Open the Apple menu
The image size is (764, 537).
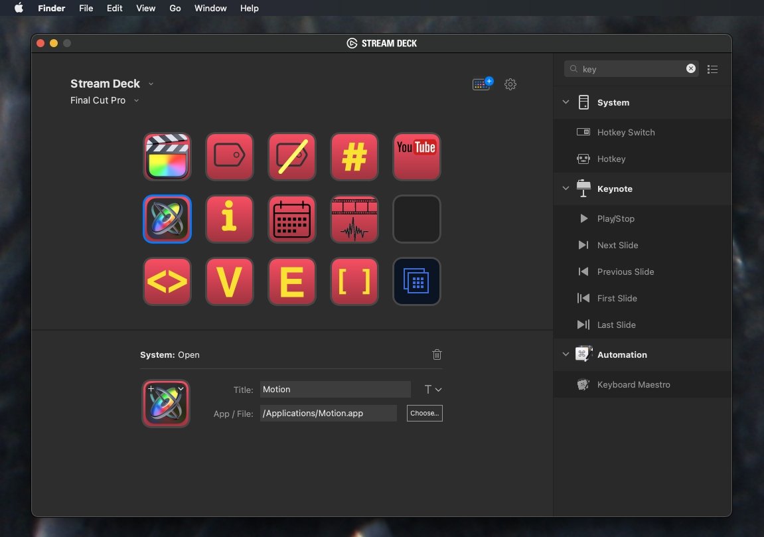[x=19, y=8]
